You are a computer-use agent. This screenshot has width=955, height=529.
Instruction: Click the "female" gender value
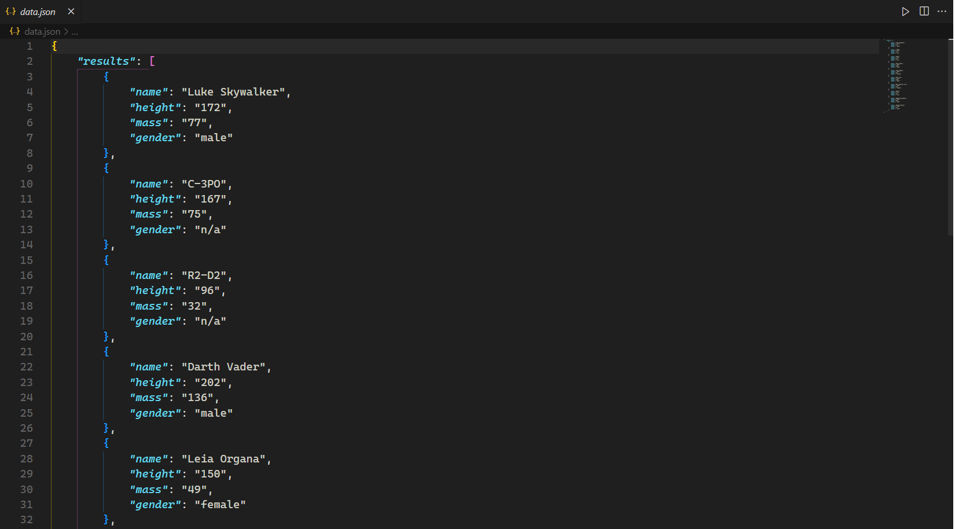[x=221, y=505]
